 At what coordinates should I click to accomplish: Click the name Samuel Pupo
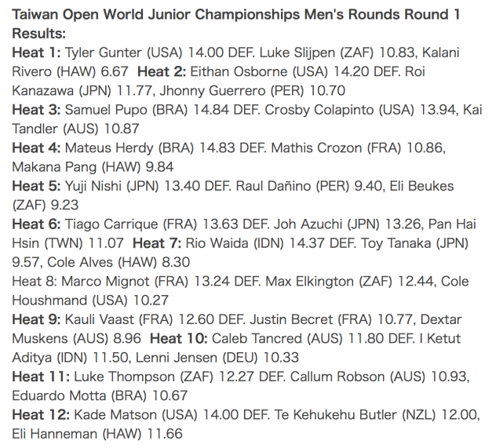click(x=106, y=110)
